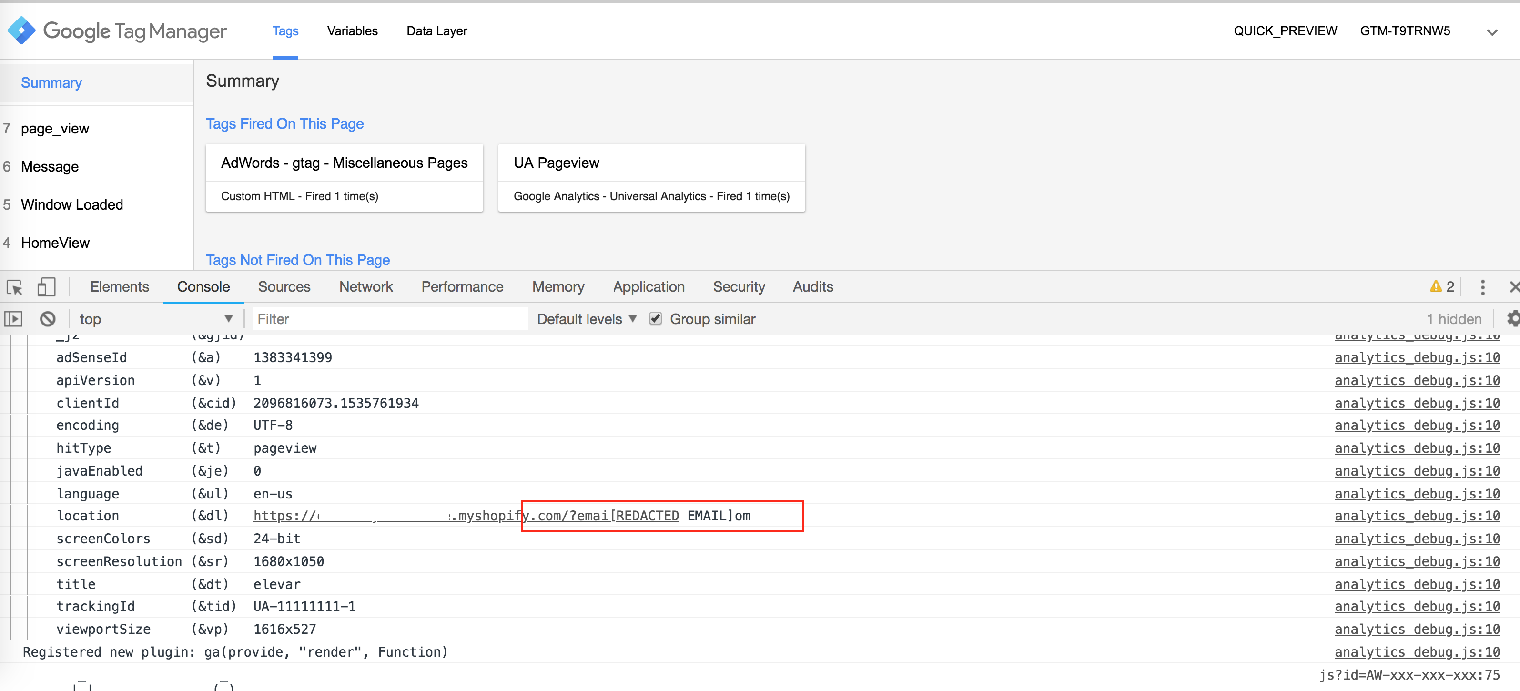This screenshot has height=691, width=1520.
Task: Select the page_view event
Action: point(55,129)
